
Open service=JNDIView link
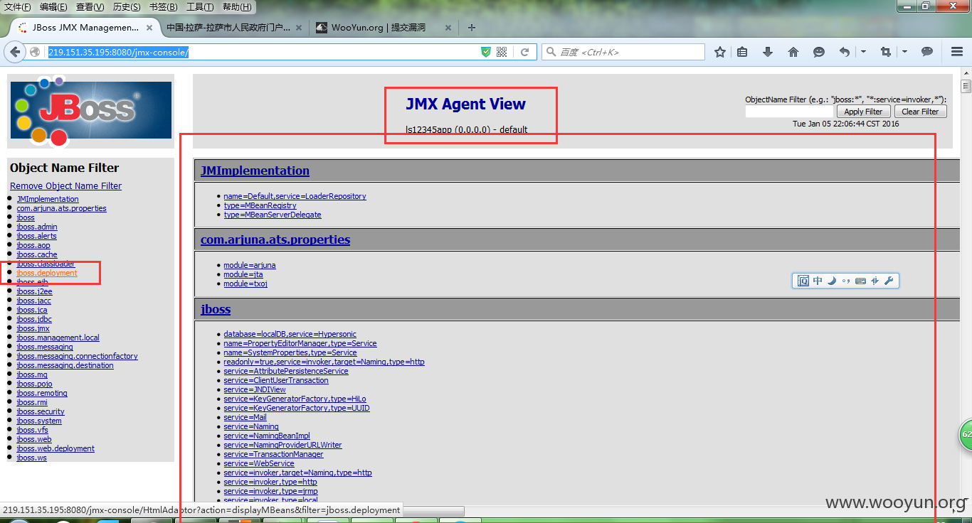(255, 389)
